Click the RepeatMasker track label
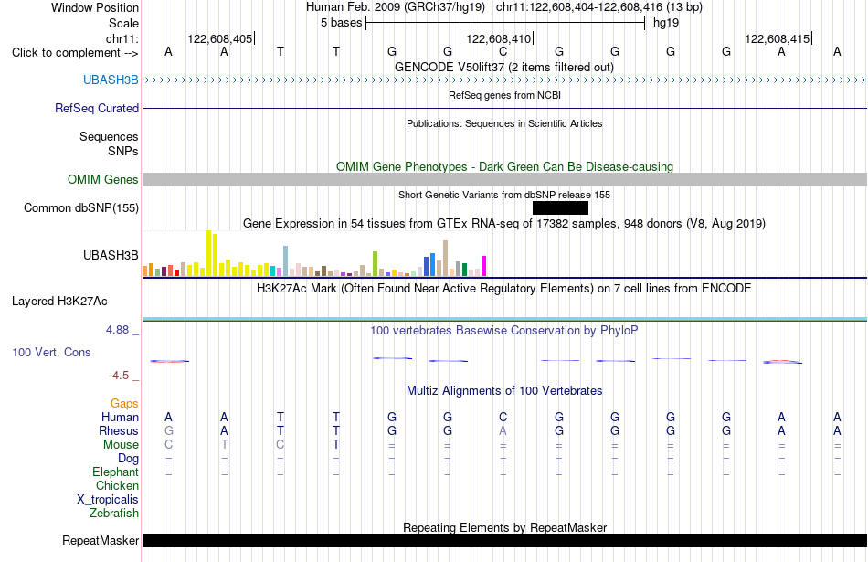The width and height of the screenshot is (868, 562). coord(101,540)
